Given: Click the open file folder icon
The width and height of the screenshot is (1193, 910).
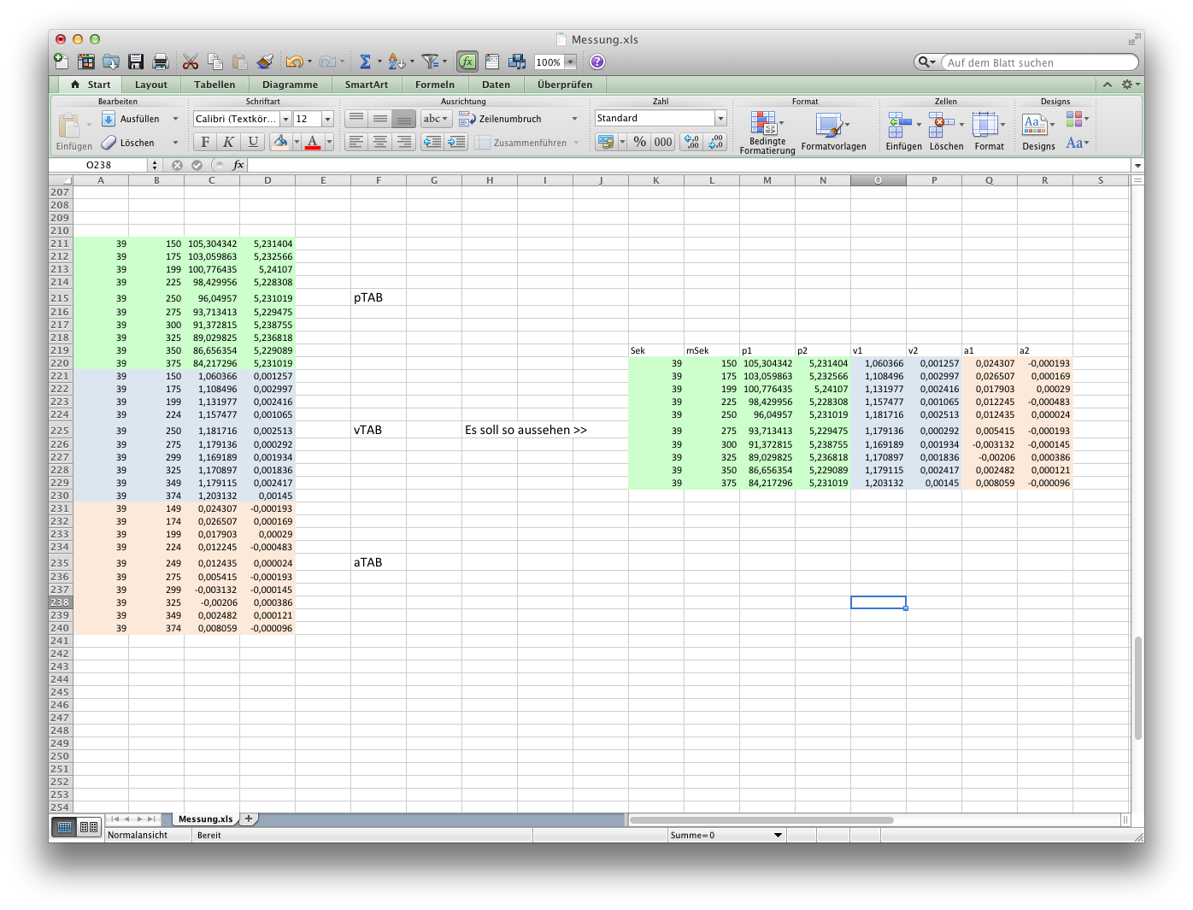Looking at the screenshot, I should point(111,62).
